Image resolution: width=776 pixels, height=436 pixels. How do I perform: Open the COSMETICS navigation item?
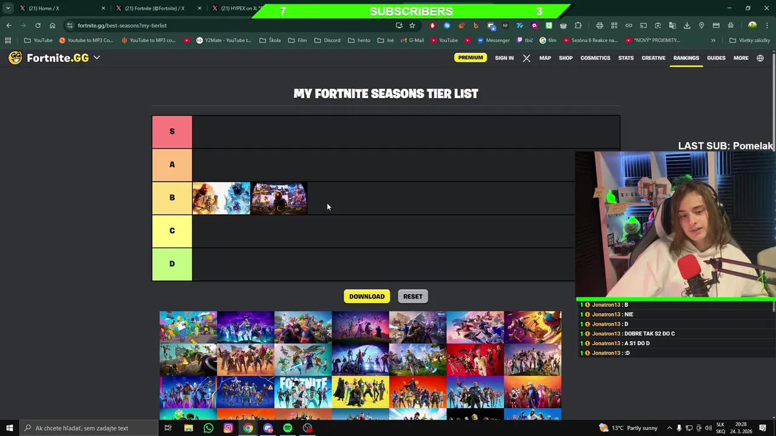pos(595,58)
